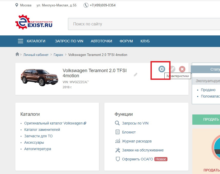Click the red X icon to remove vehicle
The height and width of the screenshot is (174, 220).
click(x=182, y=69)
